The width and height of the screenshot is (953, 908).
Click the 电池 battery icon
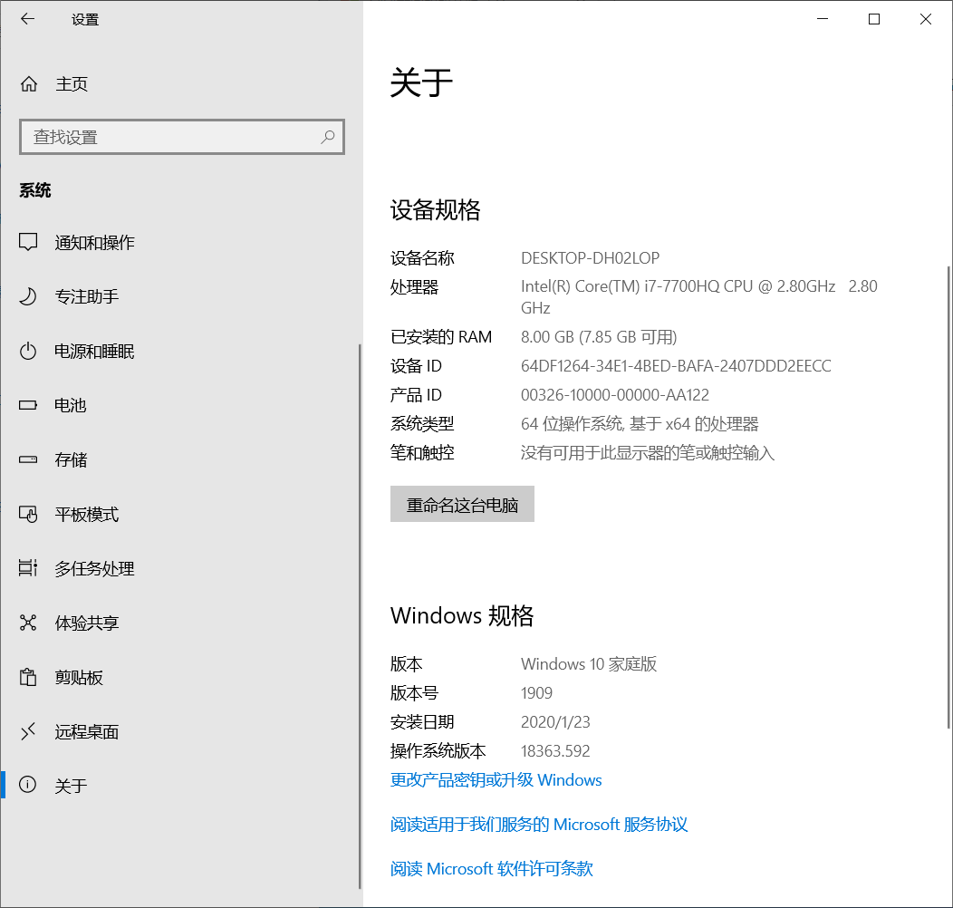[28, 405]
